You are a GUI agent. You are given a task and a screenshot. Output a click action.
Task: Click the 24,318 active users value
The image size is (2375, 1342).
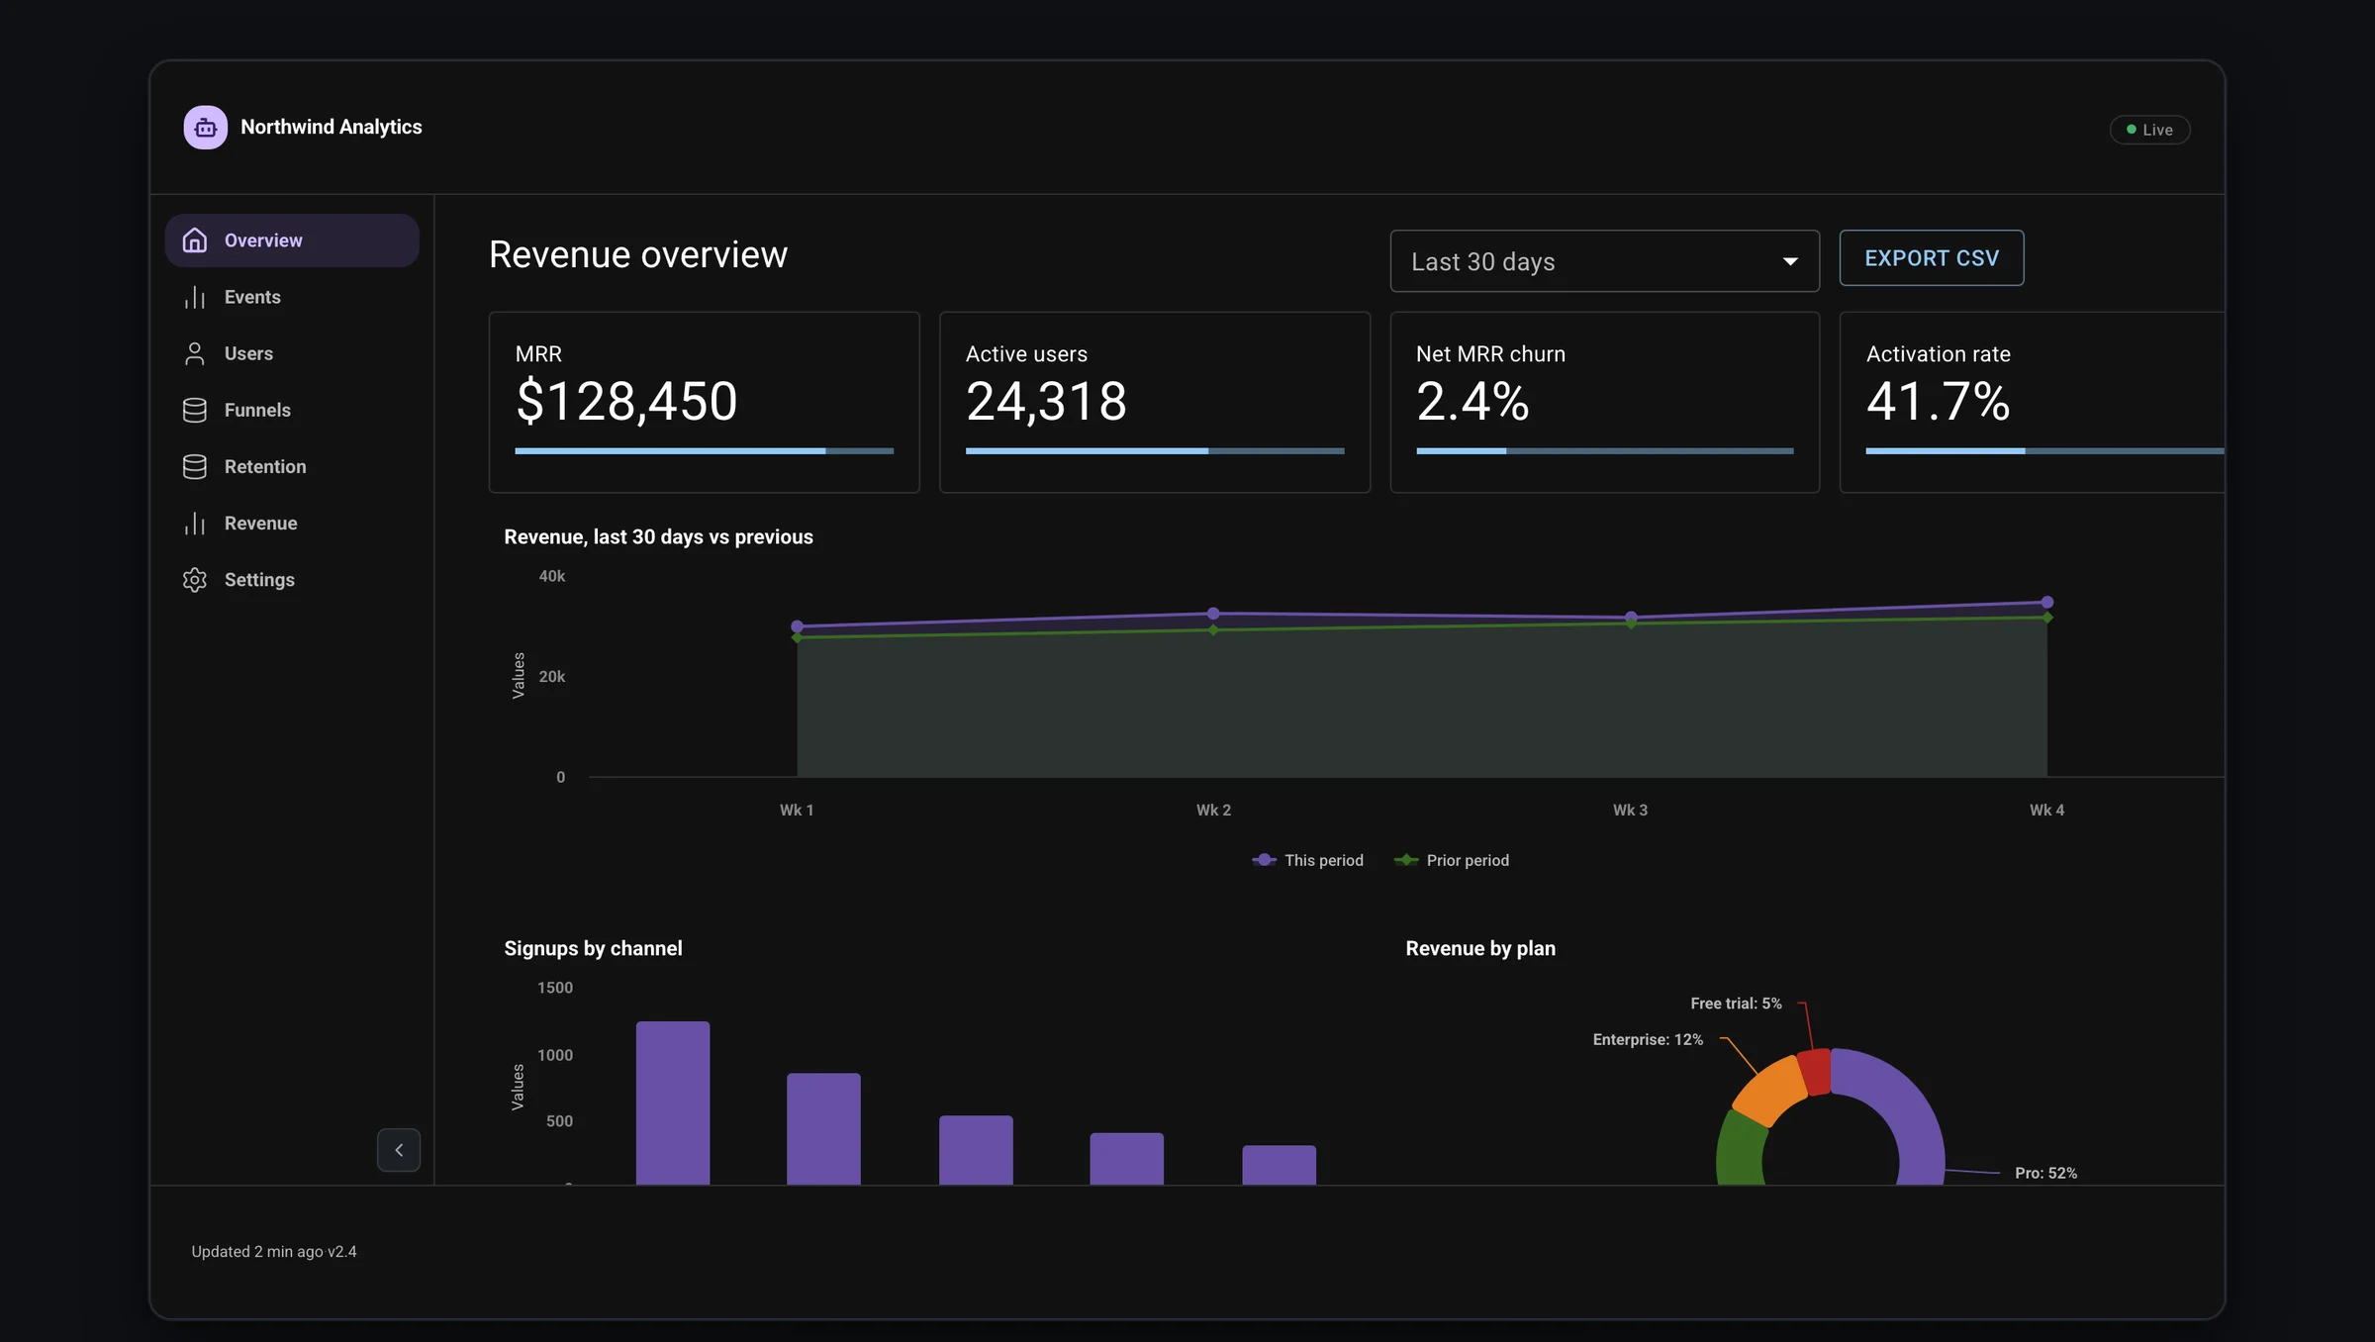(1046, 402)
